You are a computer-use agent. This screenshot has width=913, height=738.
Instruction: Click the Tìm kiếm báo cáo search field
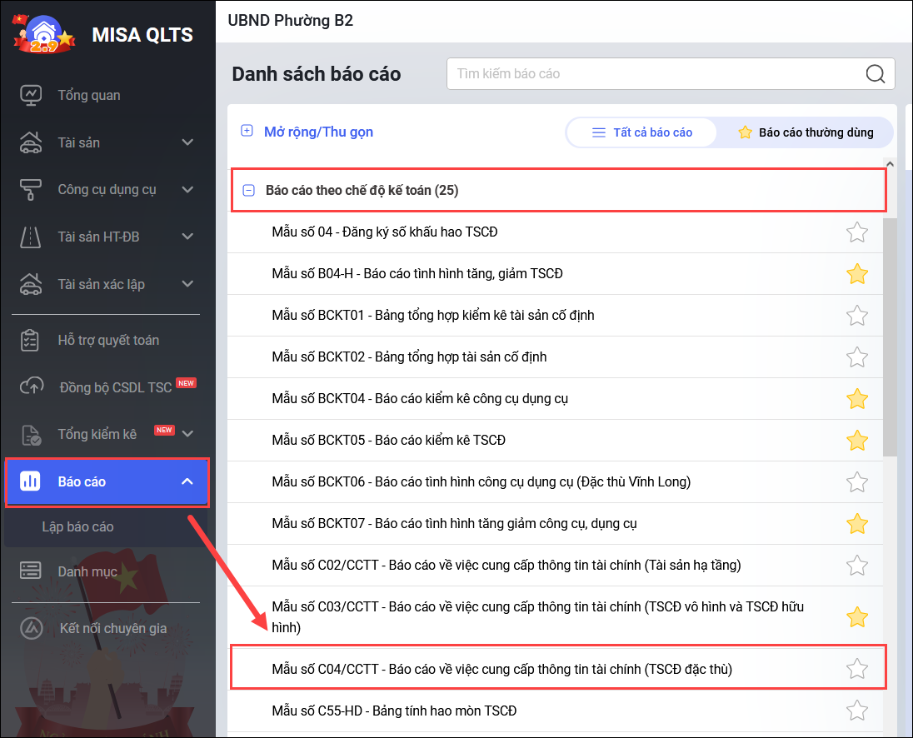click(671, 74)
